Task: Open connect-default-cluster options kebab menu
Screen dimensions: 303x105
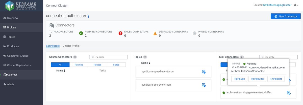Action: pos(88,16)
